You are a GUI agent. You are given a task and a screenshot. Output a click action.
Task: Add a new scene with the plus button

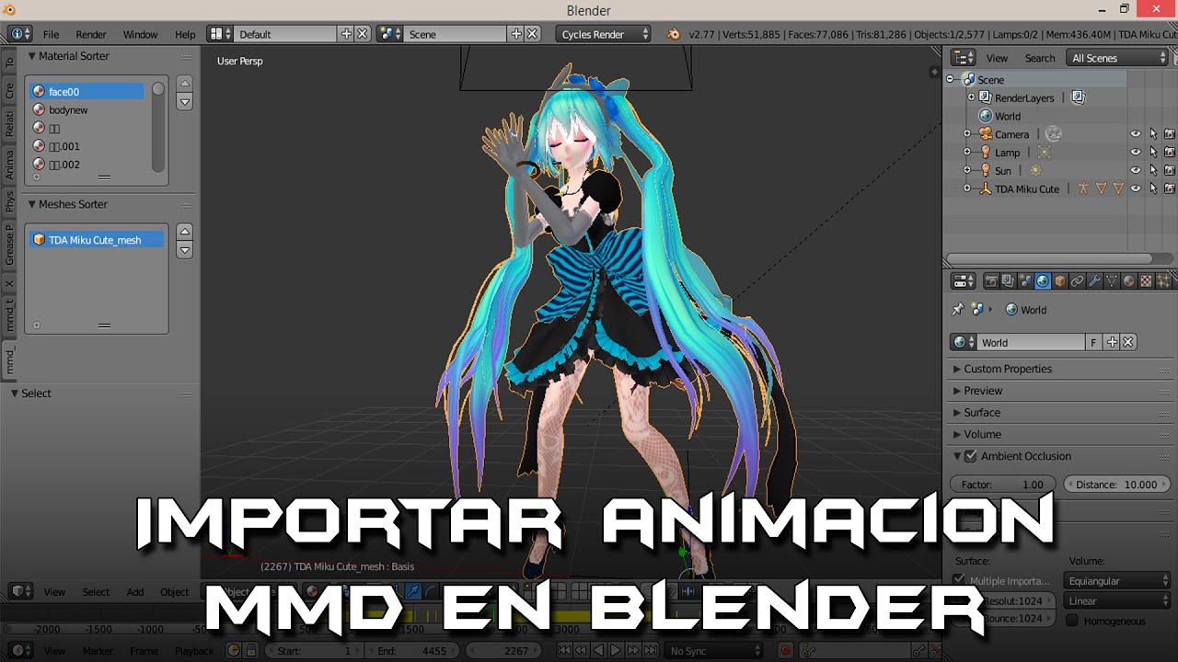[x=516, y=34]
